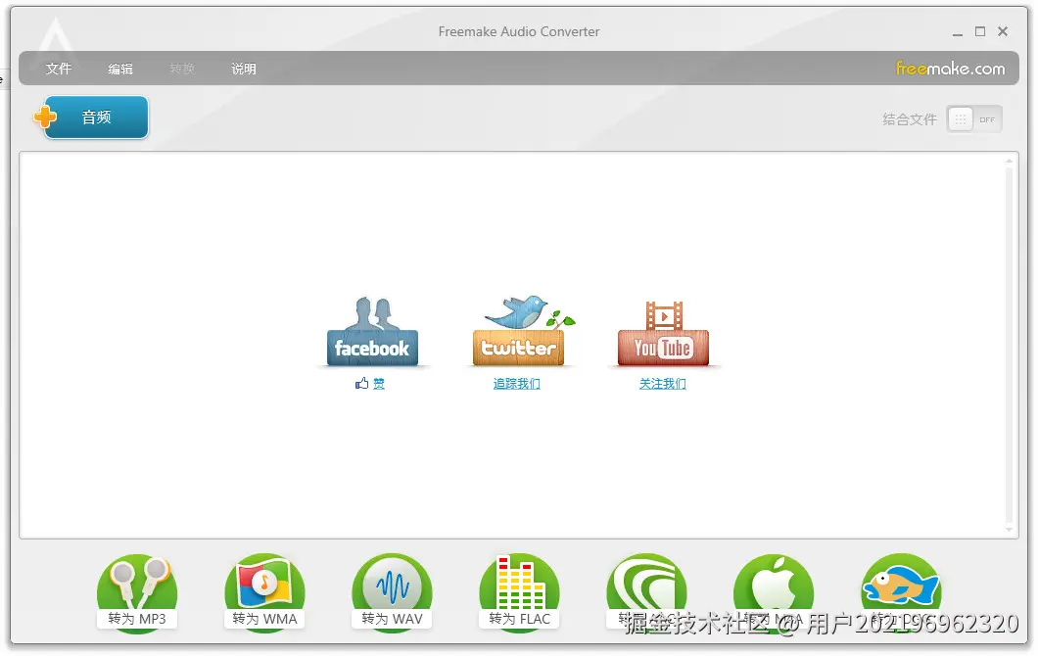Choose the AAC green swirl format icon
Viewport: 1038px width, 656px height.
pyautogui.click(x=646, y=592)
